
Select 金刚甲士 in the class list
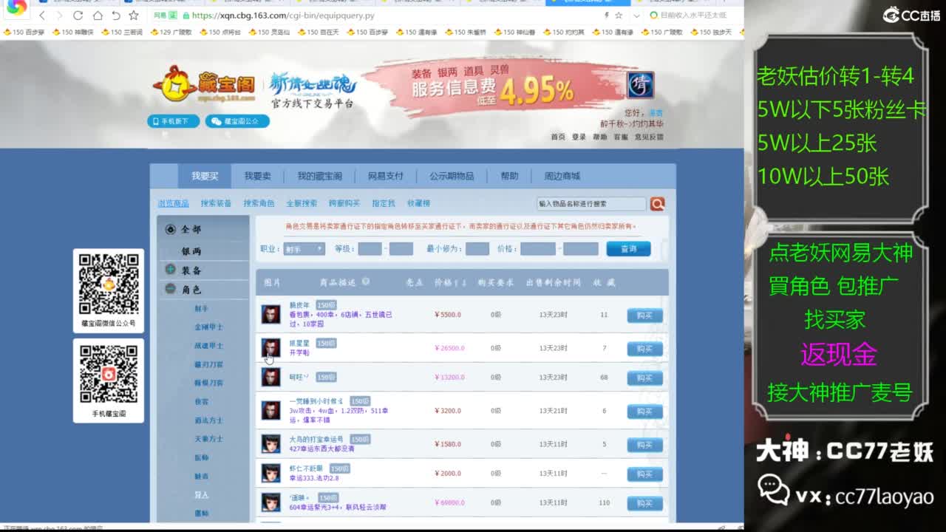click(208, 327)
